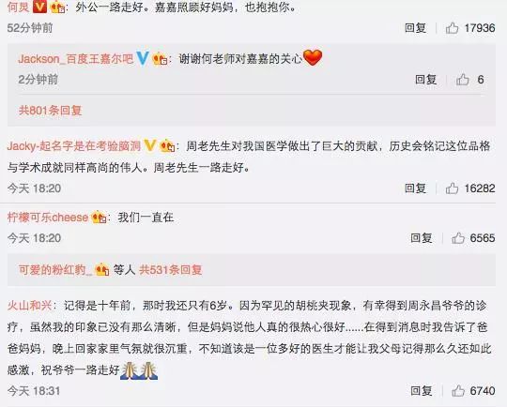Like 何炅's comment with 17936 likes

coord(452,28)
